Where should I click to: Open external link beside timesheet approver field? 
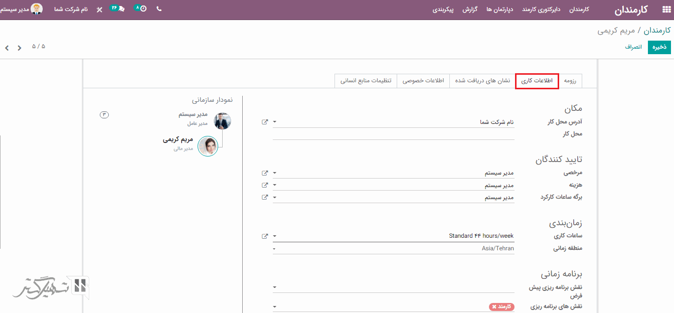(265, 197)
